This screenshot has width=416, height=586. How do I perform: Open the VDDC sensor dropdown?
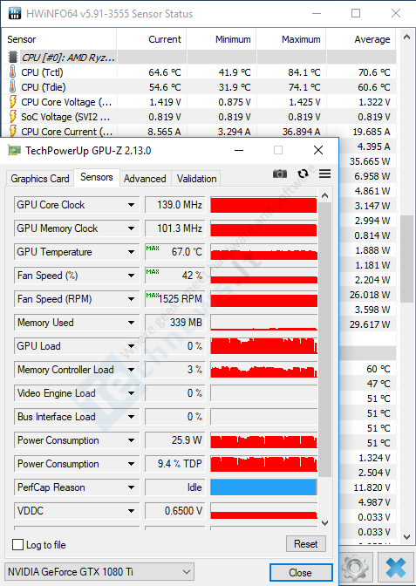pos(131,511)
